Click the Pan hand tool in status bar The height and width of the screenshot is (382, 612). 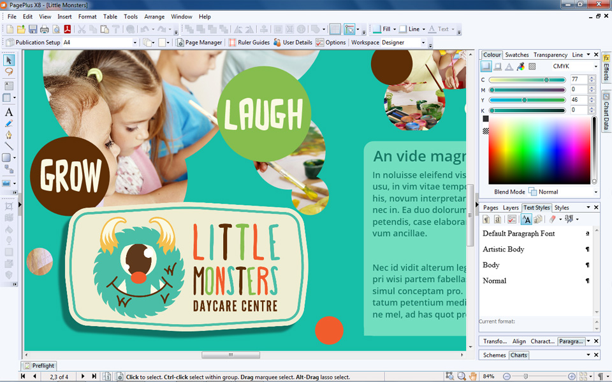coord(472,376)
